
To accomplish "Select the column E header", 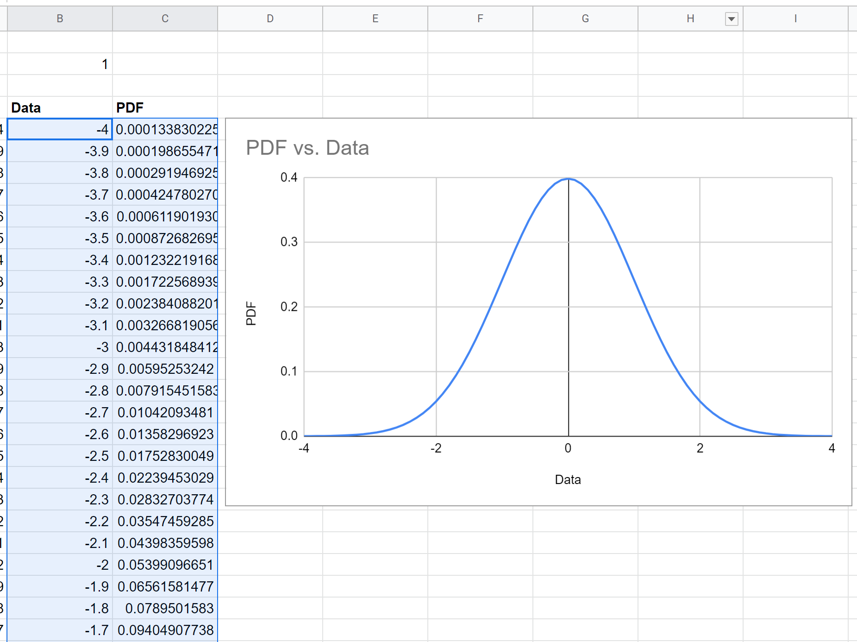I will pos(375,19).
